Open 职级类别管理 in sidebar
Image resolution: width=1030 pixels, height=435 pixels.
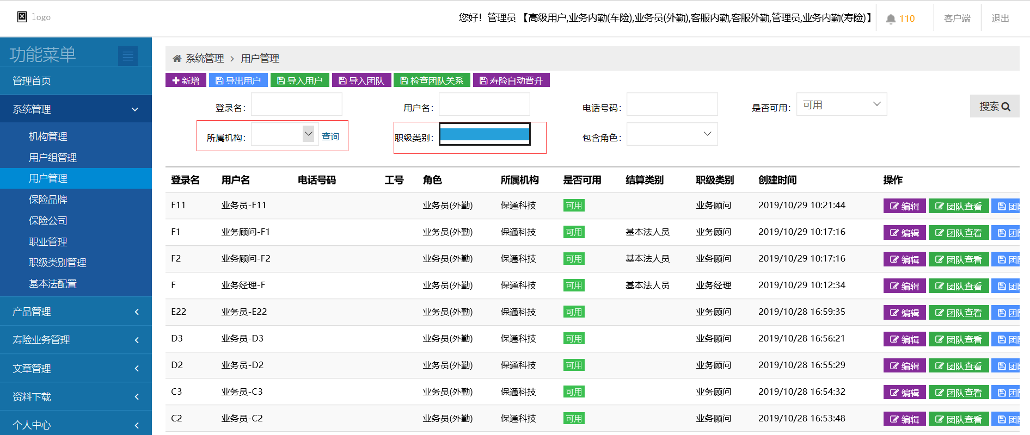[x=57, y=263]
